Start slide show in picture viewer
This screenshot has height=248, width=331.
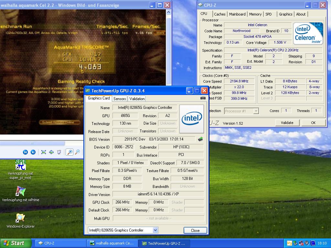tap(59, 152)
